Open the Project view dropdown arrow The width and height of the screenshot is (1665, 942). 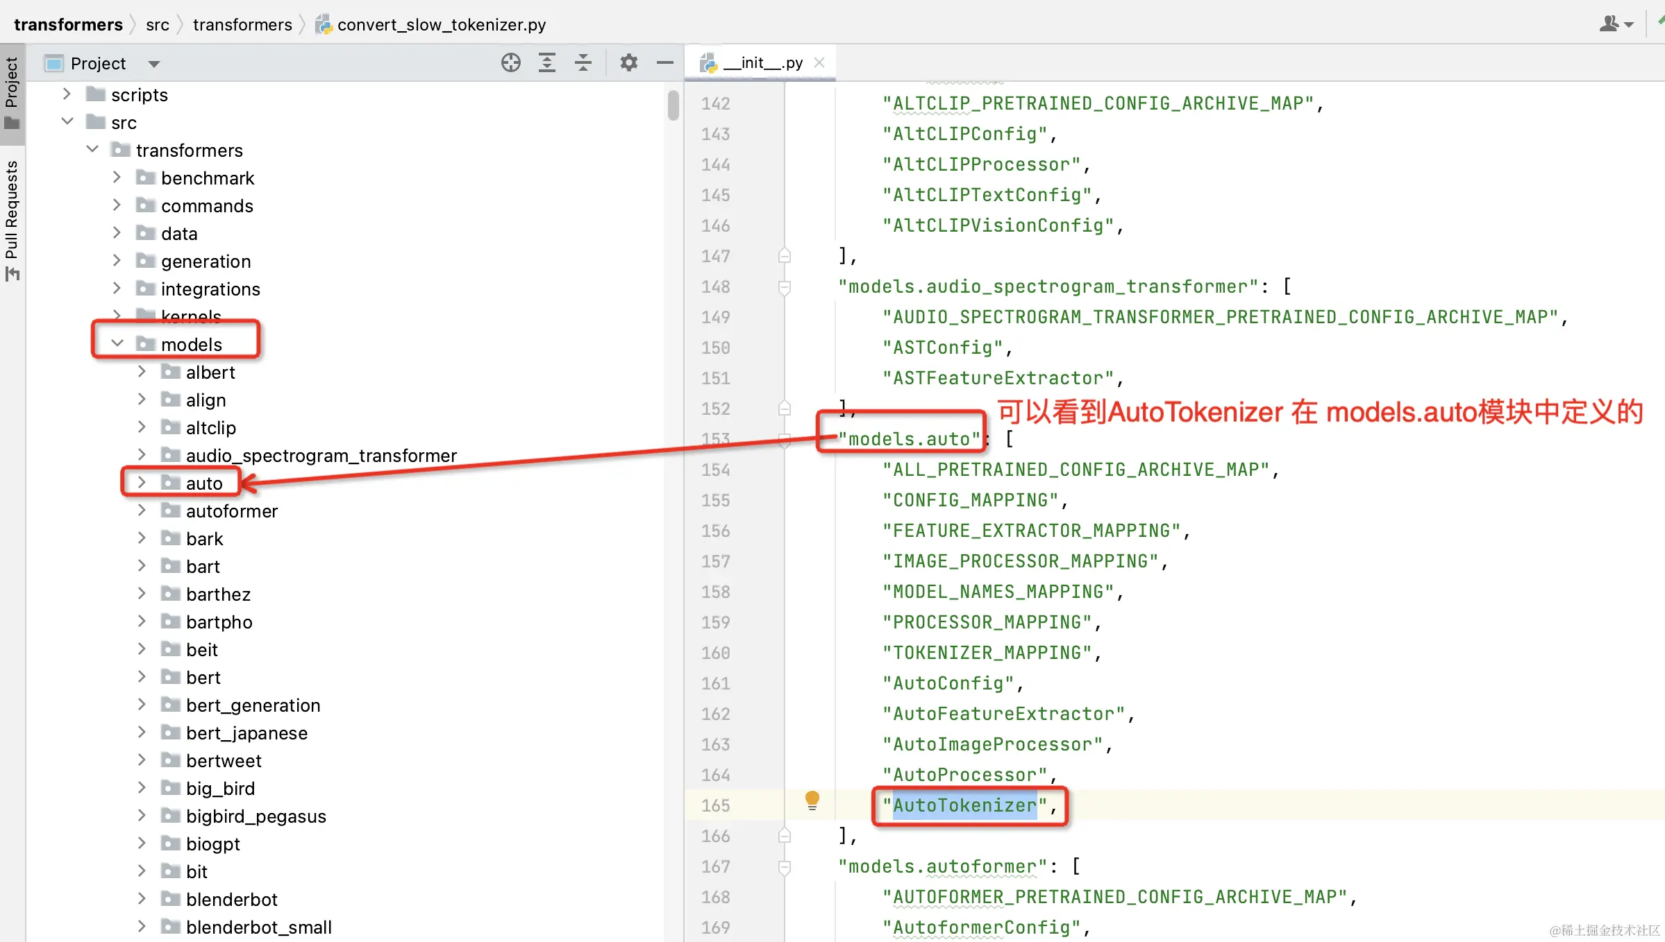point(154,64)
